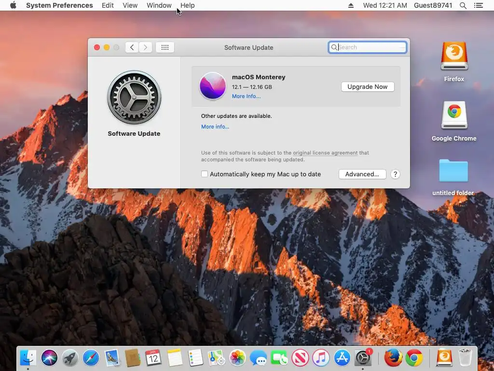Open Safari from the Dock
The width and height of the screenshot is (494, 371).
coord(91,358)
